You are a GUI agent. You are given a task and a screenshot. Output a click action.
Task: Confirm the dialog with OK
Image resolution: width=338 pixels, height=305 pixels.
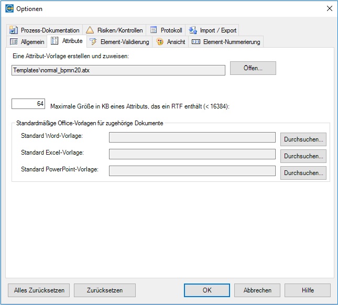(207, 290)
